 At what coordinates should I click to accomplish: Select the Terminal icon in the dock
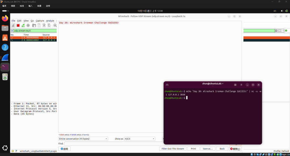point(5,67)
